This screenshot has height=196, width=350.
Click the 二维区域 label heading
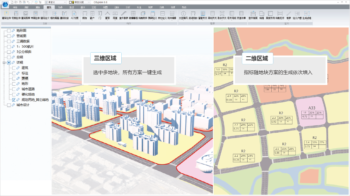pos(258,58)
